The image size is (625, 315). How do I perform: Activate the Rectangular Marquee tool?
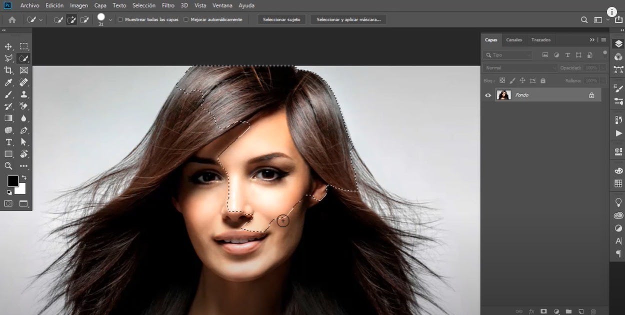24,46
